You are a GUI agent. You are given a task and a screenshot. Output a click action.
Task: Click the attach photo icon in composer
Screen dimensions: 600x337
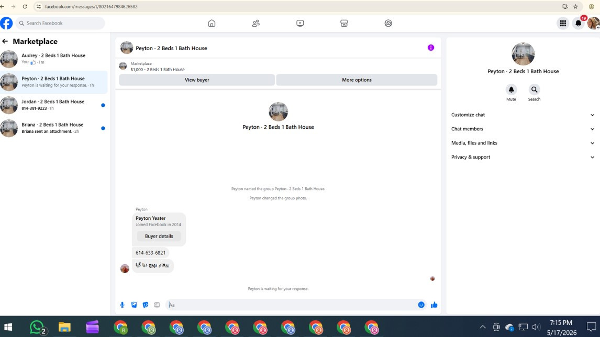pos(134,305)
